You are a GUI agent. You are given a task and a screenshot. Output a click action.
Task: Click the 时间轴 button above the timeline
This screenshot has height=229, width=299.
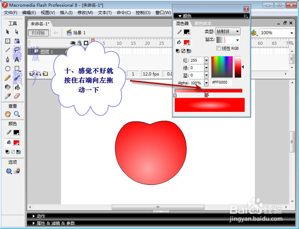point(38,33)
